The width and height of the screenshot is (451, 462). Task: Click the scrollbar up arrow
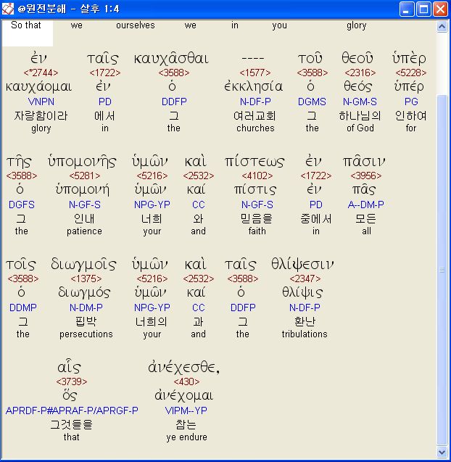point(442,27)
